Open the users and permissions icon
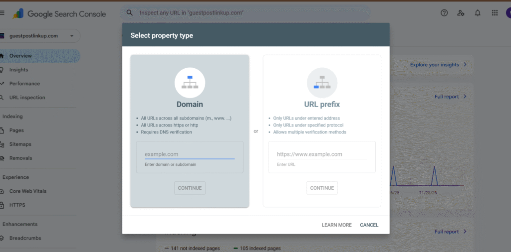The image size is (511, 252). point(461,13)
